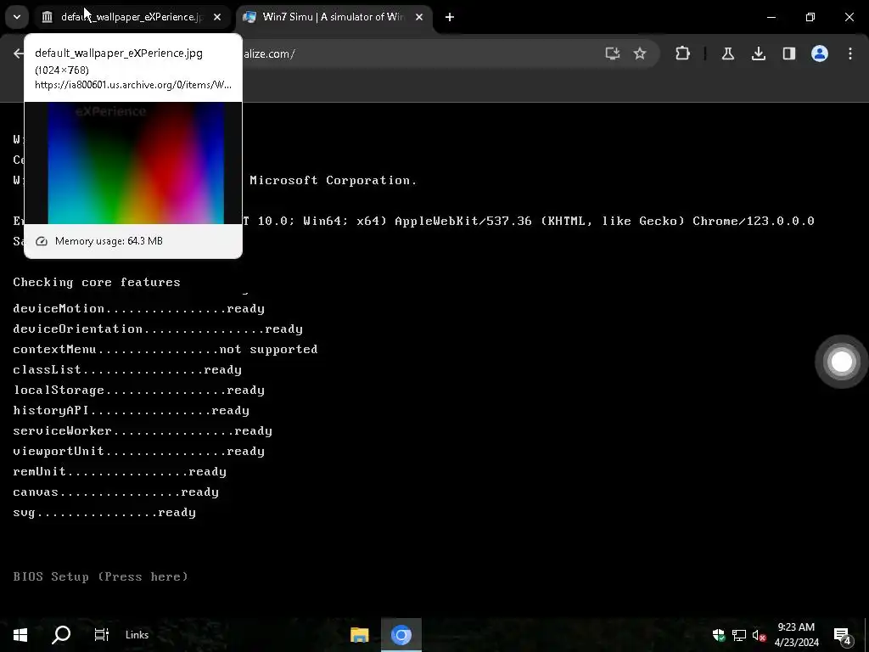Click the 'historyAPI...ready' line
The width and height of the screenshot is (869, 652).
(x=131, y=411)
